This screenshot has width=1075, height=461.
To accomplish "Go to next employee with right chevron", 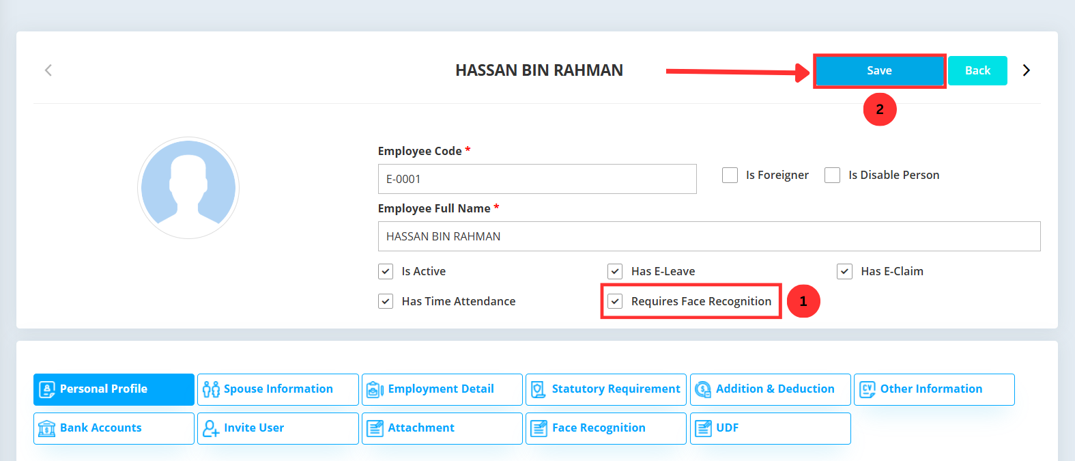I will (x=1026, y=70).
